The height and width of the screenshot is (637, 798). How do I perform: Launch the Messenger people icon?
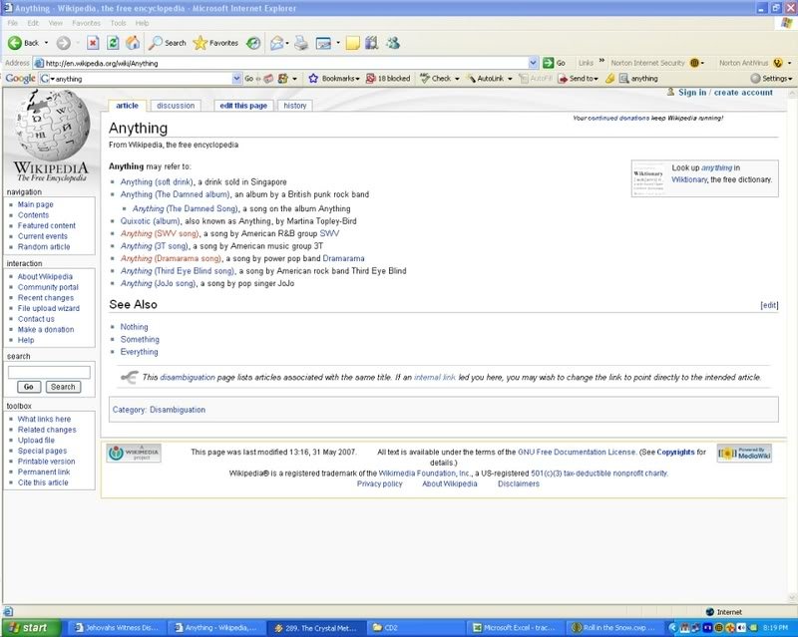(392, 43)
